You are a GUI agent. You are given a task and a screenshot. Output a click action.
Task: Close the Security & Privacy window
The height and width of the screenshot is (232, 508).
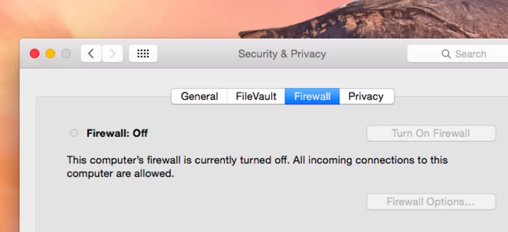click(35, 54)
